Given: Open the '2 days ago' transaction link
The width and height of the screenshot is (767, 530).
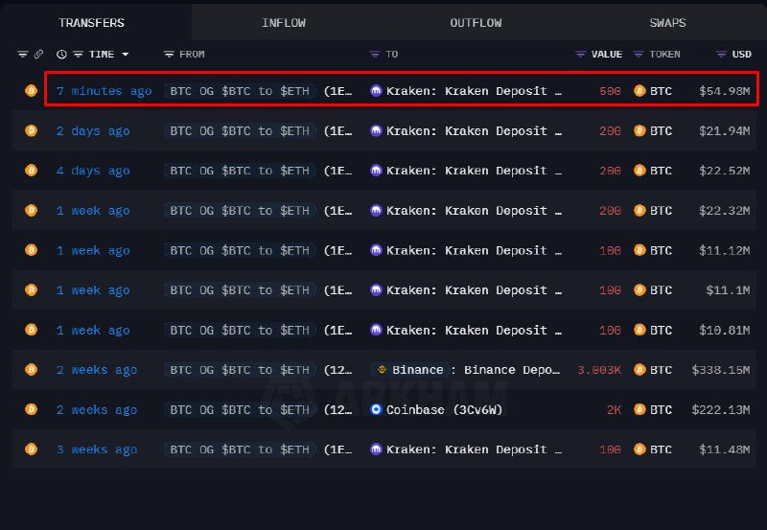Looking at the screenshot, I should pyautogui.click(x=93, y=131).
